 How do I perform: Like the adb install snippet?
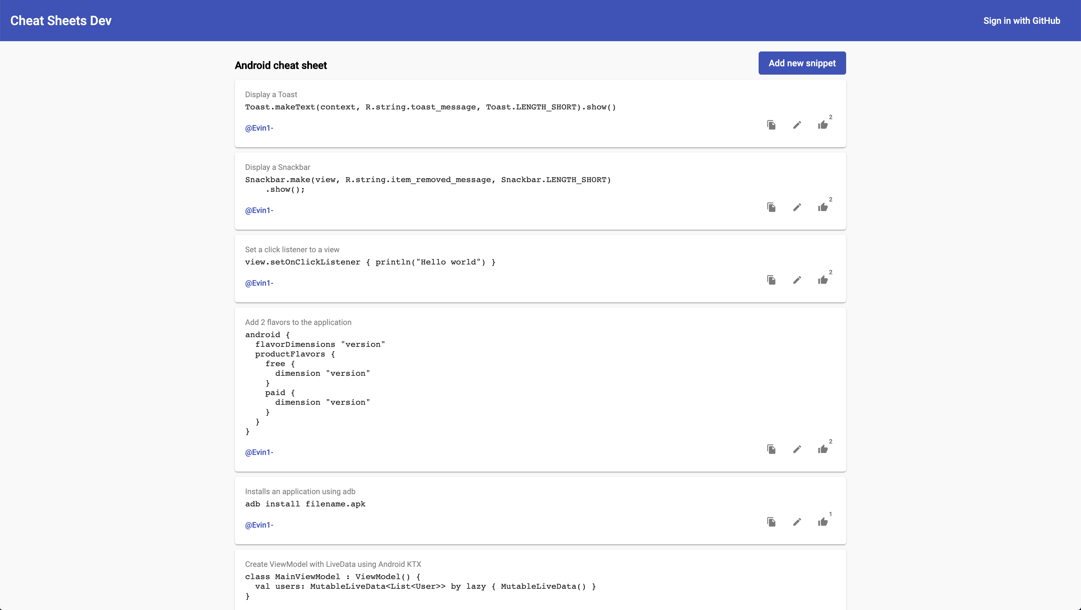tap(823, 522)
